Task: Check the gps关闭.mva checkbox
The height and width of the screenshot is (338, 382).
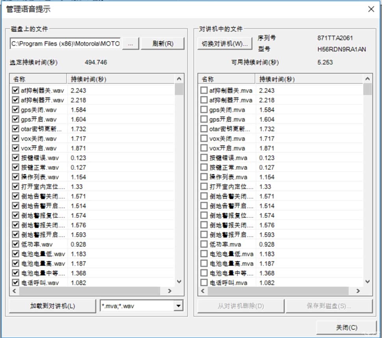Action: (204, 110)
